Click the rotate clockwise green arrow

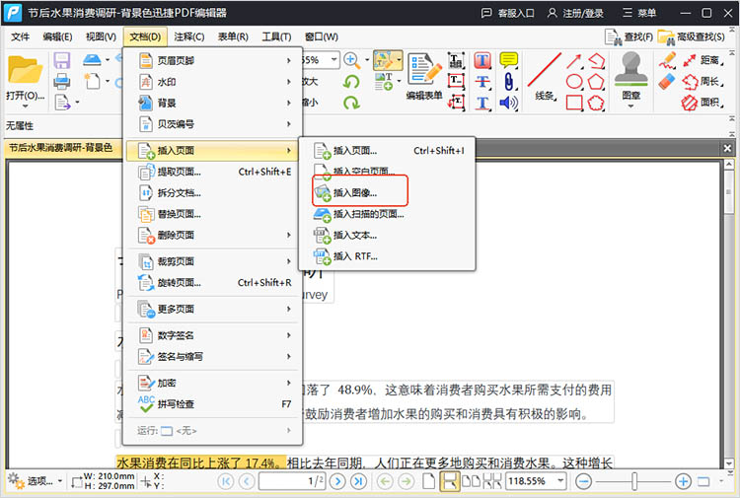[351, 103]
